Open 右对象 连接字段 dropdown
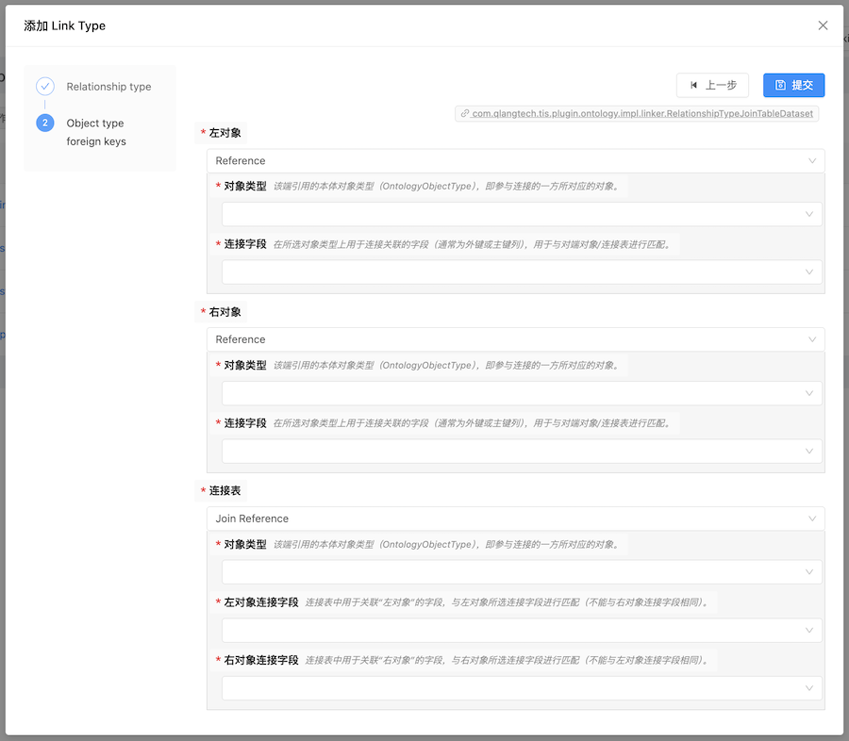This screenshot has width=849, height=741. click(522, 452)
